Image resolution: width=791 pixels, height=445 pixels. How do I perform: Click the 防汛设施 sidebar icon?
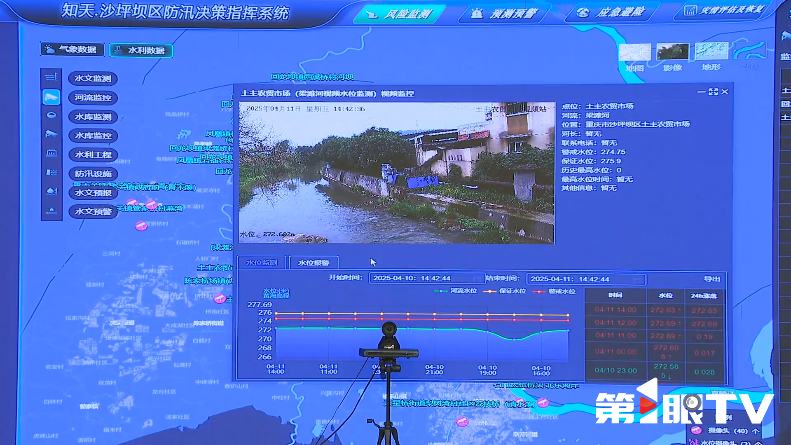pos(51,172)
